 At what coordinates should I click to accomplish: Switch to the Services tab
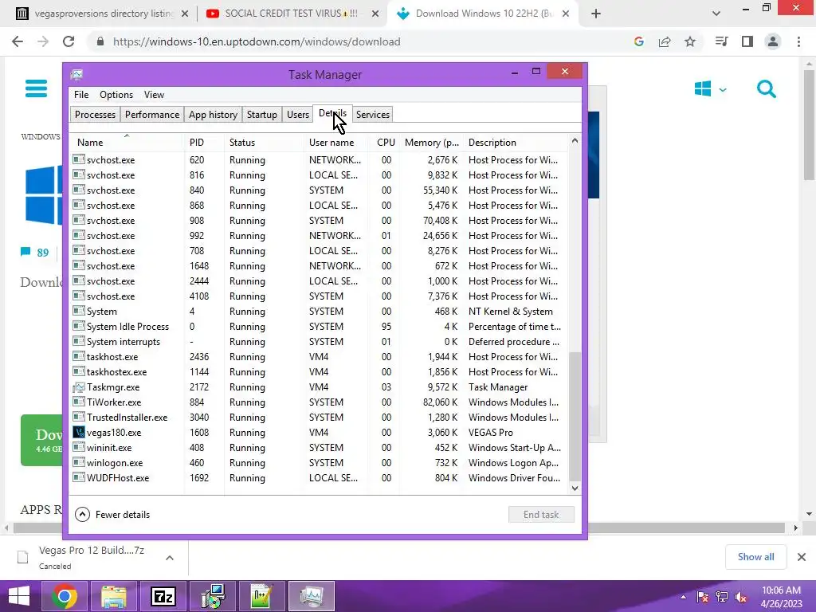pos(373,115)
